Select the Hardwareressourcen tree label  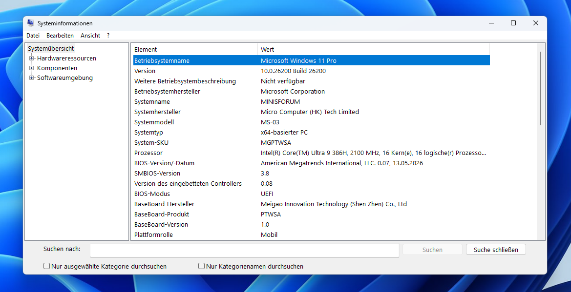pos(66,58)
